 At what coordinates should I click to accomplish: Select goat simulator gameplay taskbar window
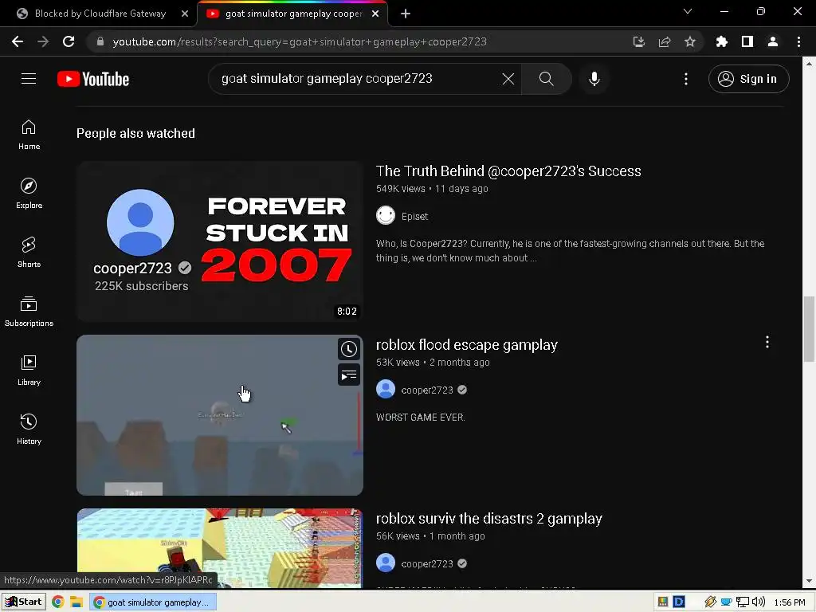pyautogui.click(x=153, y=602)
